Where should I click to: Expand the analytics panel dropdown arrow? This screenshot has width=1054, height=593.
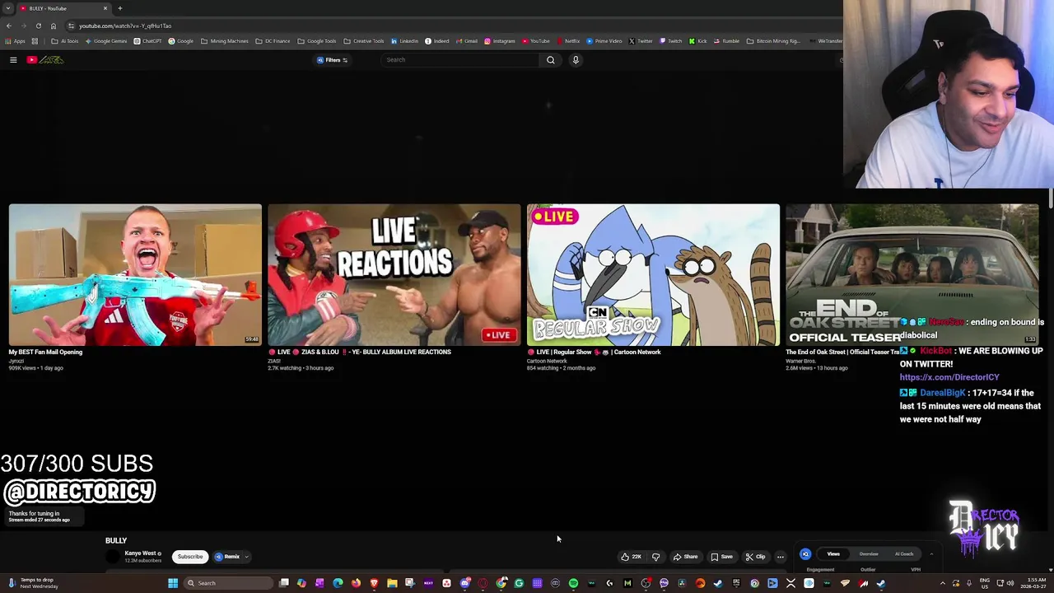point(931,554)
